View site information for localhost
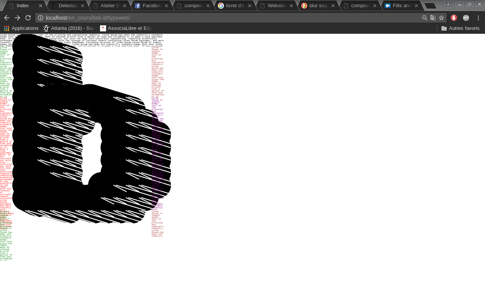This screenshot has height=296, width=485. pos(41,18)
